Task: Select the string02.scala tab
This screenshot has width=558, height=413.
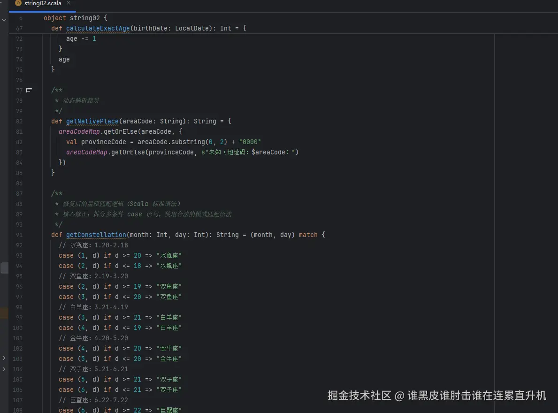Action: [x=43, y=3]
